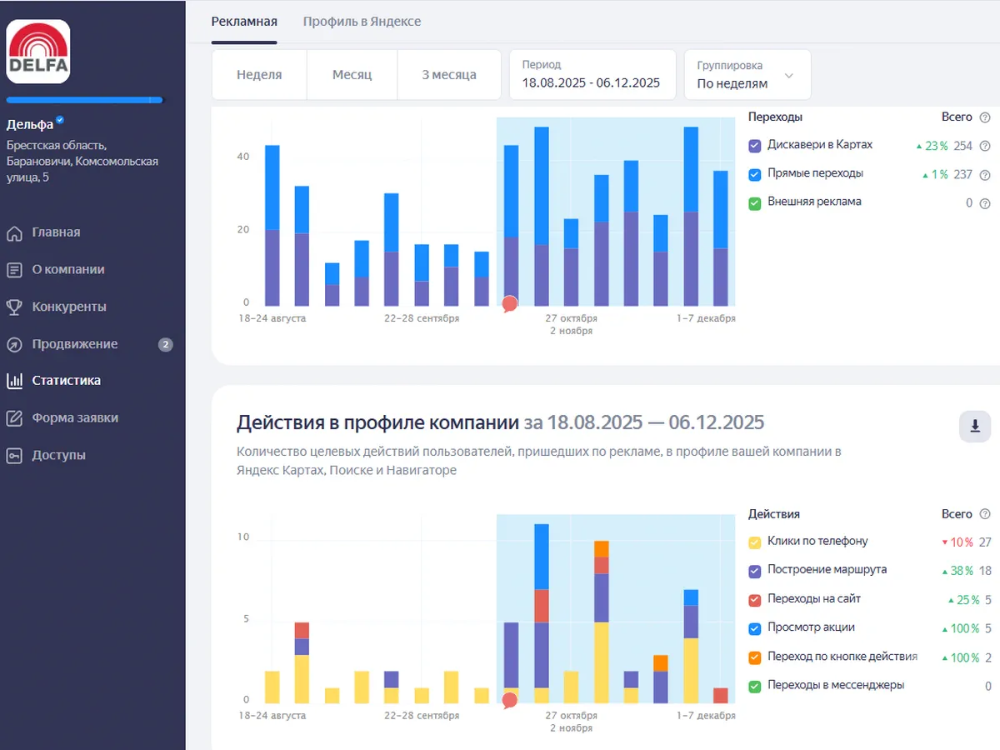Click the Форма заявки edit icon
Image resolution: width=1000 pixels, height=750 pixels.
click(14, 418)
